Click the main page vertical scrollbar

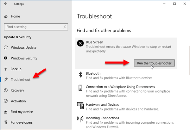189,60
